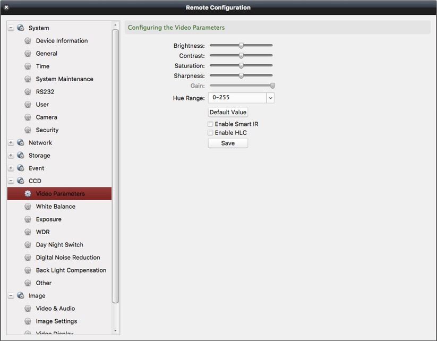The height and width of the screenshot is (341, 437).
Task: Click the Exposure gear icon
Action: tap(28, 219)
